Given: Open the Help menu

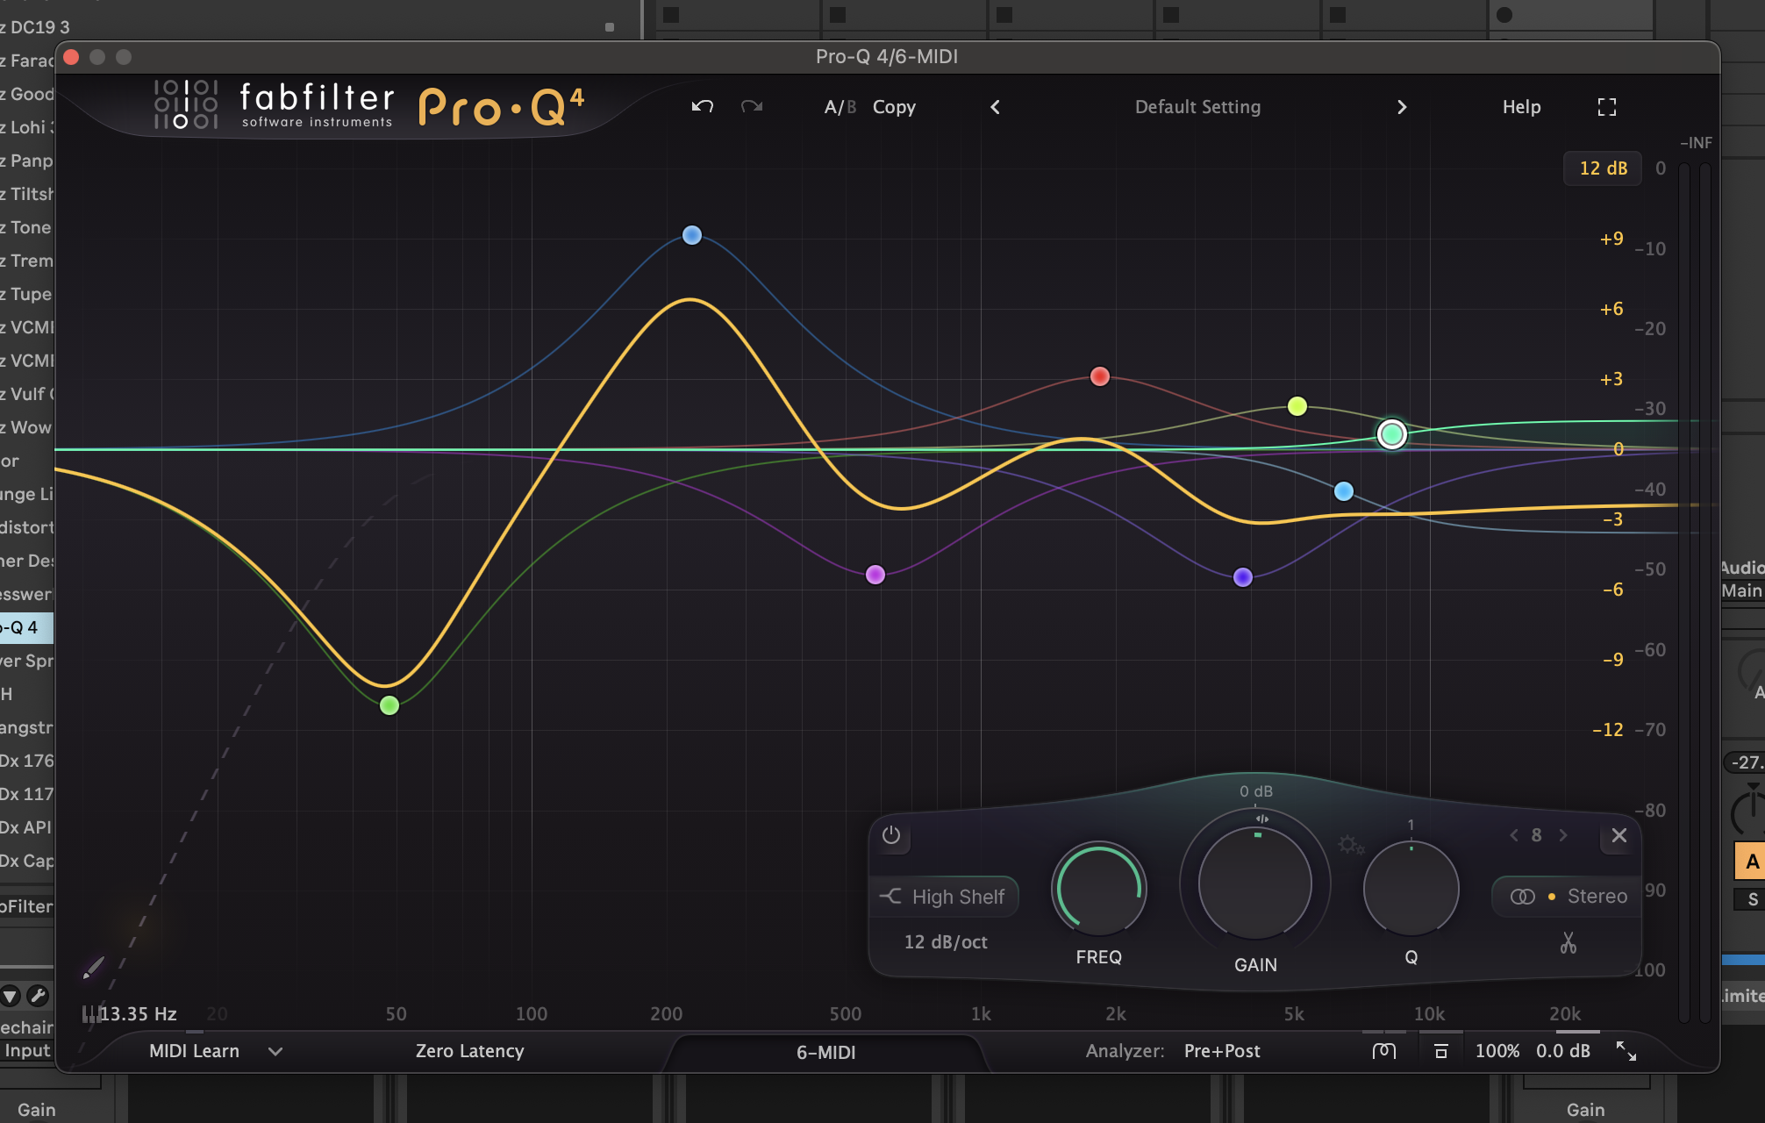Looking at the screenshot, I should 1521,106.
